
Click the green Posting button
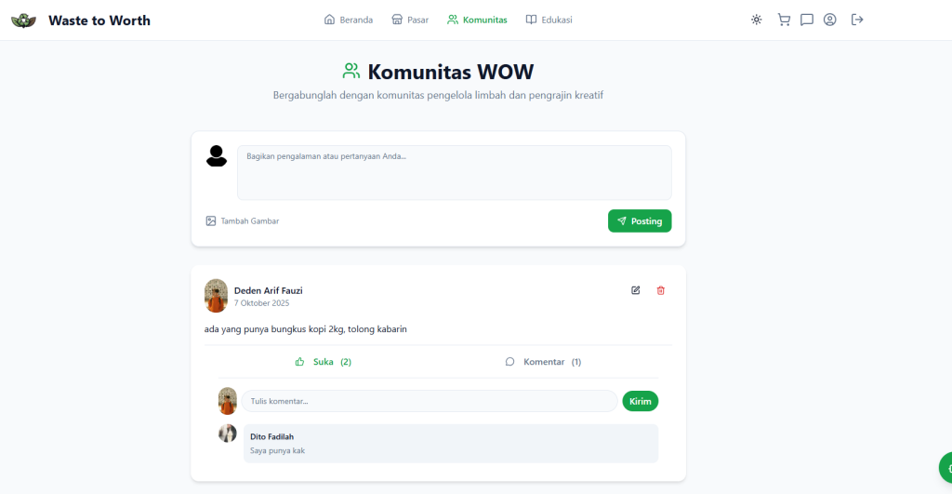coord(640,221)
